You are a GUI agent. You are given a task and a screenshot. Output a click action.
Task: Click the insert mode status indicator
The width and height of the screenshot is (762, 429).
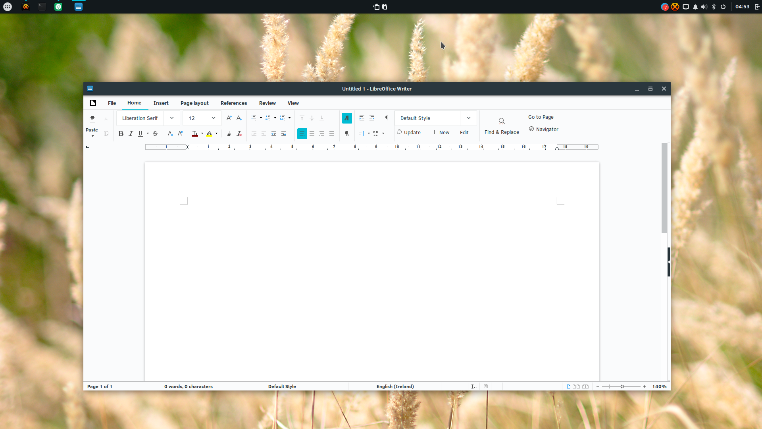(x=474, y=386)
